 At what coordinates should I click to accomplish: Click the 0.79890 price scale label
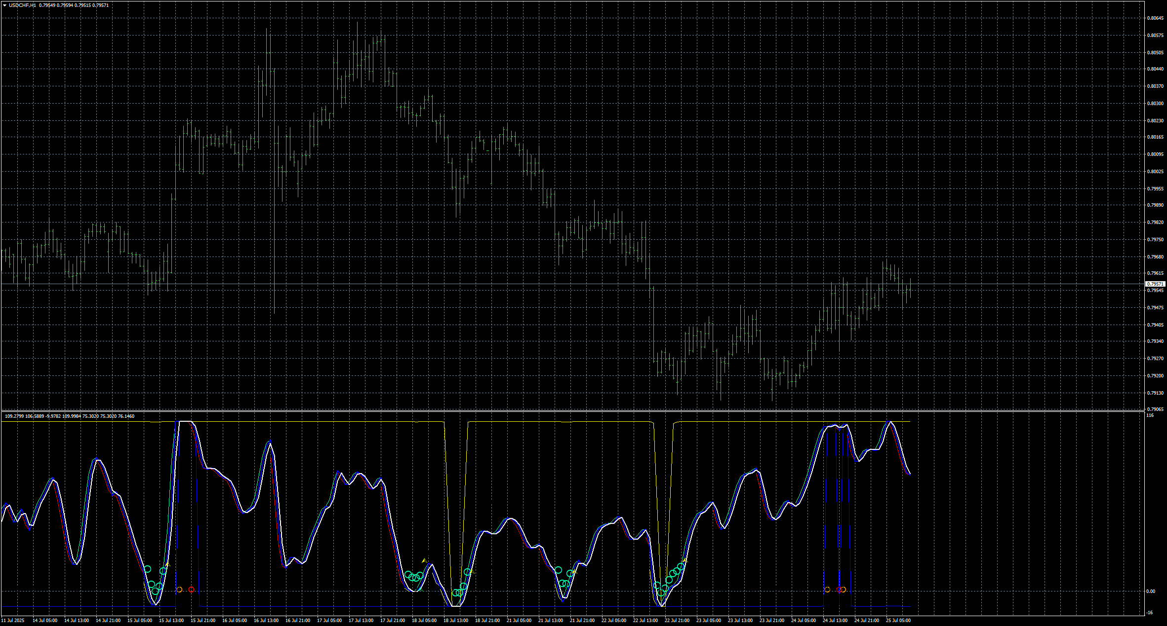(1155, 205)
